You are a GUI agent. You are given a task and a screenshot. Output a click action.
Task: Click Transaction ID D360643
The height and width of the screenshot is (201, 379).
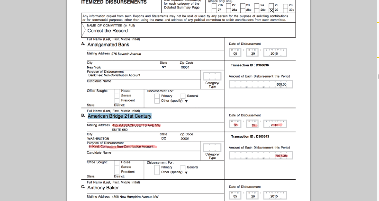point(250,137)
